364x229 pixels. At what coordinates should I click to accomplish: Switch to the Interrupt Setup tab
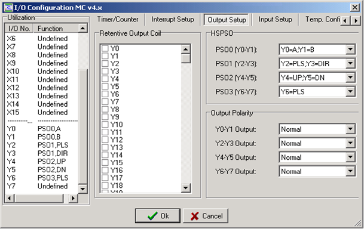[x=173, y=20]
